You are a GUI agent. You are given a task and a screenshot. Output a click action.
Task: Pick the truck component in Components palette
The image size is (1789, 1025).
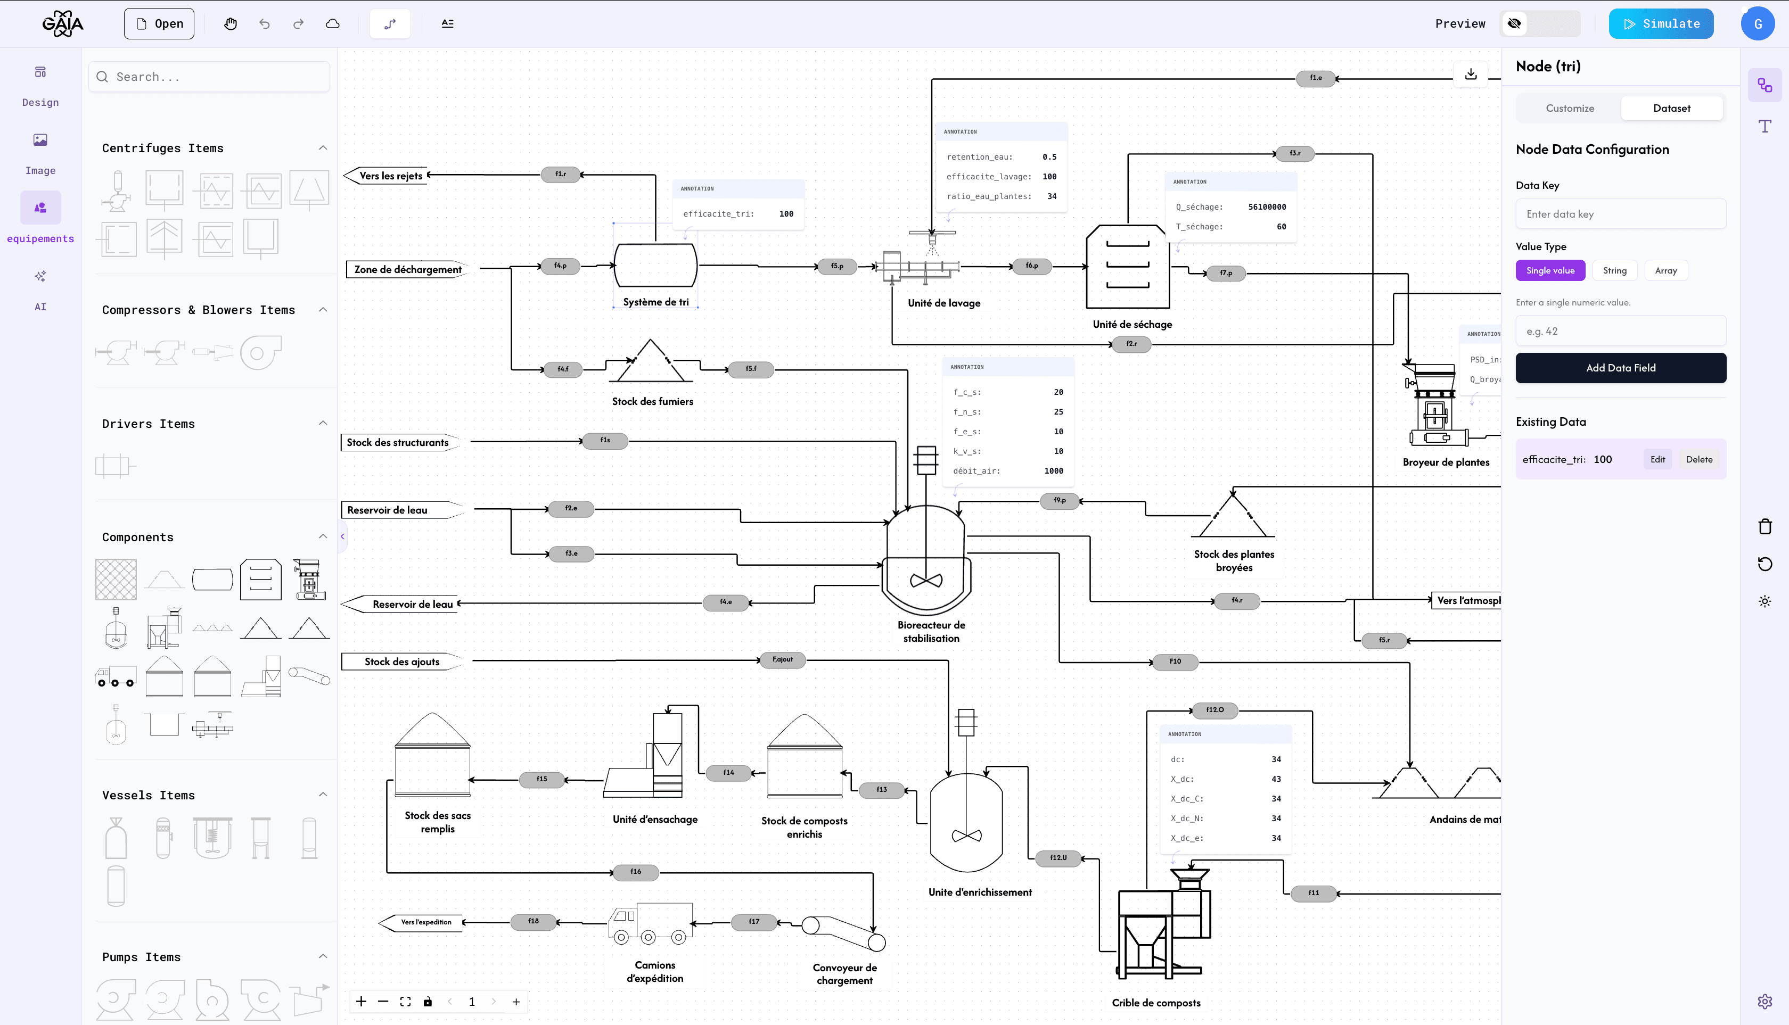click(x=116, y=676)
